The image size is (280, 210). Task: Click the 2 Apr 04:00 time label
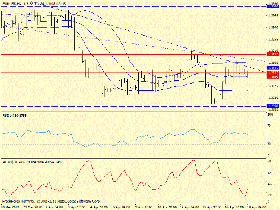(54, 207)
